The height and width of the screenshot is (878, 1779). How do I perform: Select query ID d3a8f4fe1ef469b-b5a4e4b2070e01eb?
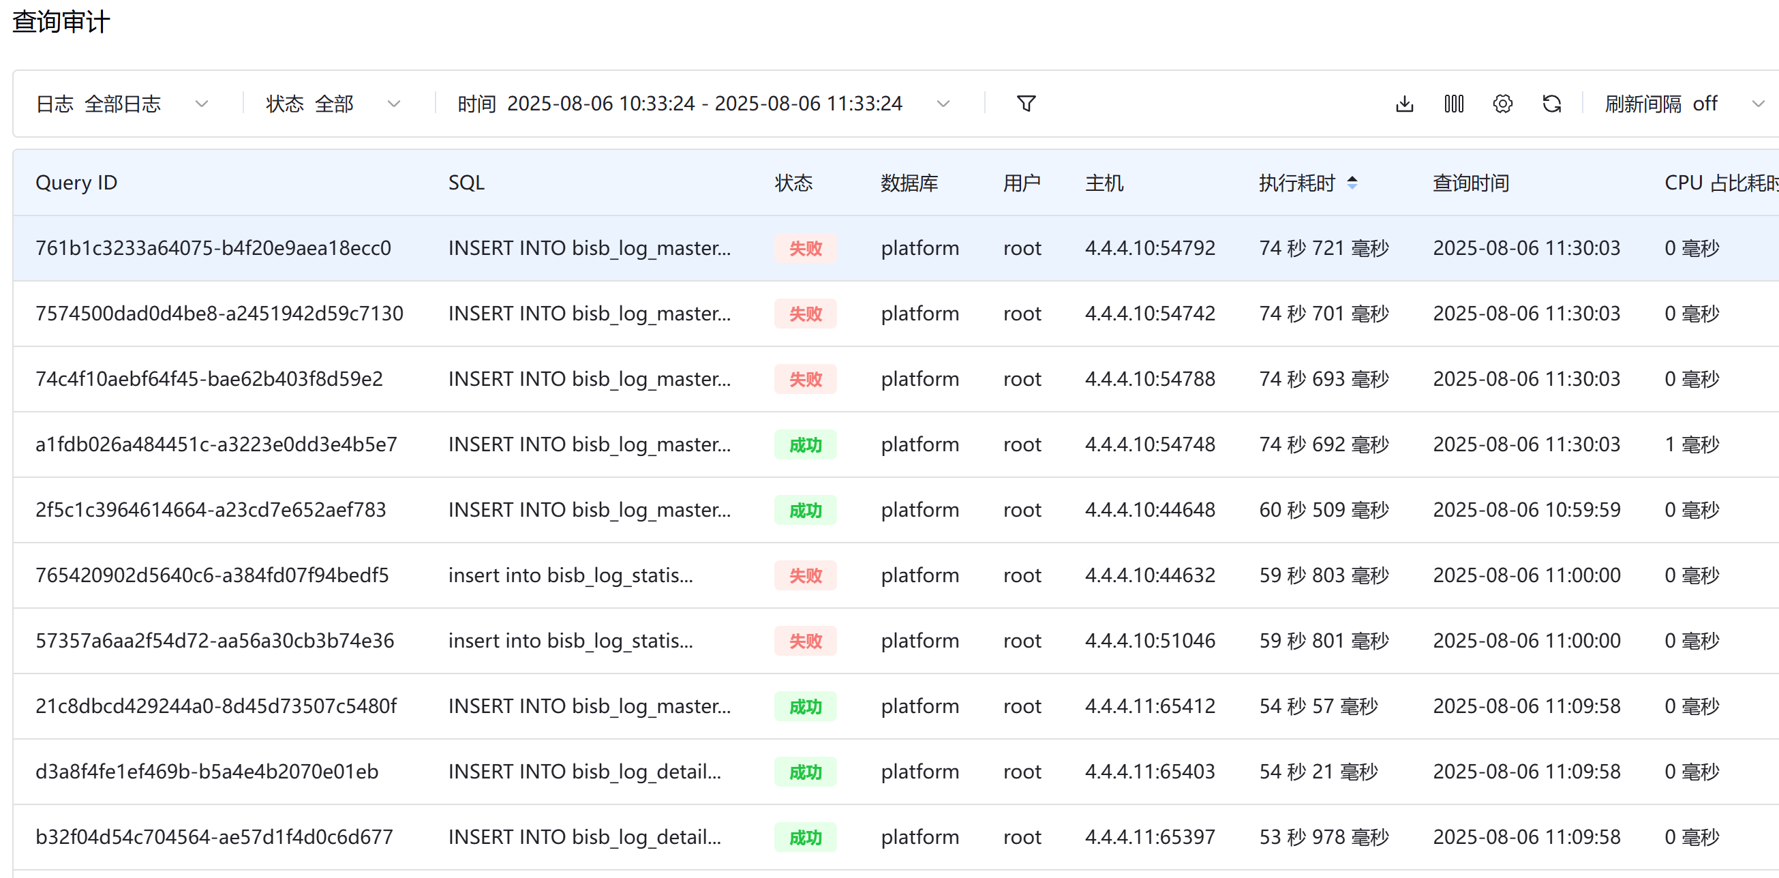[207, 772]
